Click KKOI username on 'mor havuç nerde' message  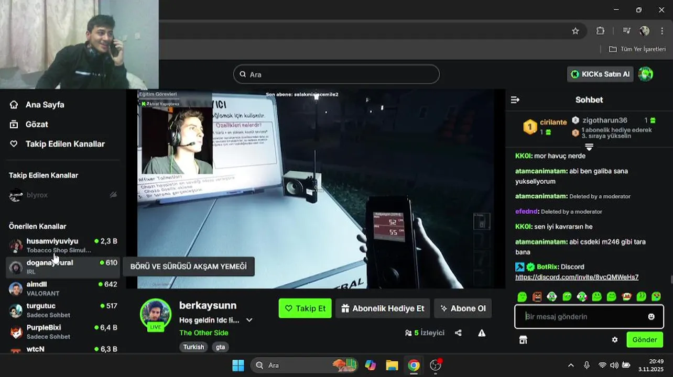[524, 156]
